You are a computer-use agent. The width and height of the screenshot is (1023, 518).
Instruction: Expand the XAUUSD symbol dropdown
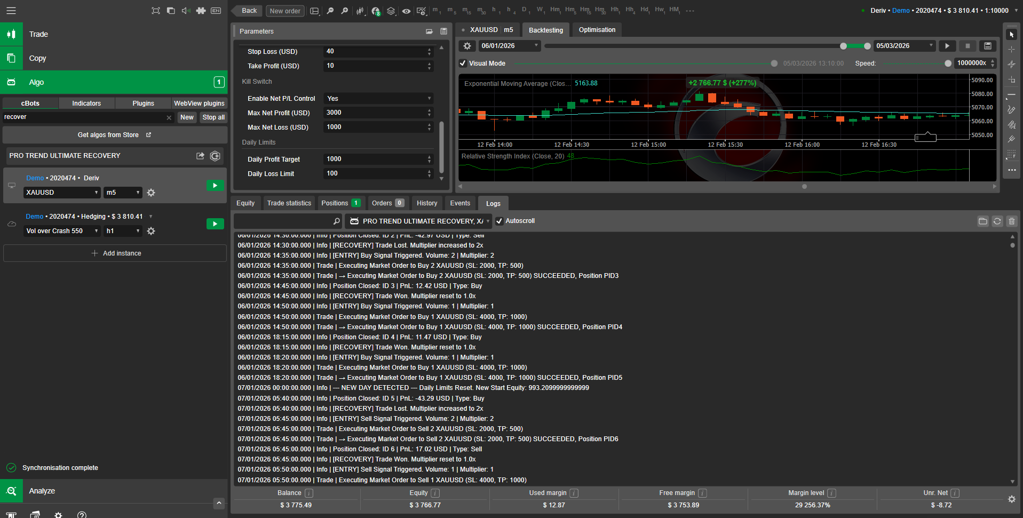coord(62,193)
